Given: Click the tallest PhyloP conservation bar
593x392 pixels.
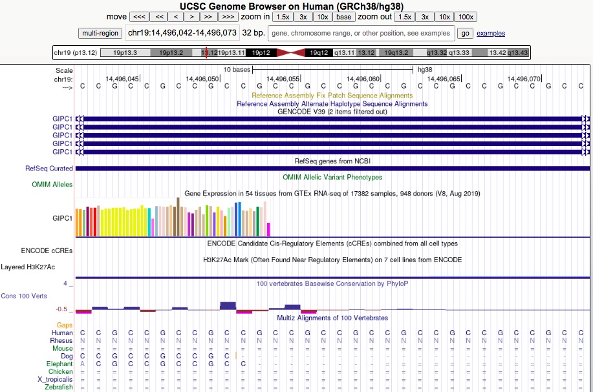Looking at the screenshot, I should click(x=228, y=306).
